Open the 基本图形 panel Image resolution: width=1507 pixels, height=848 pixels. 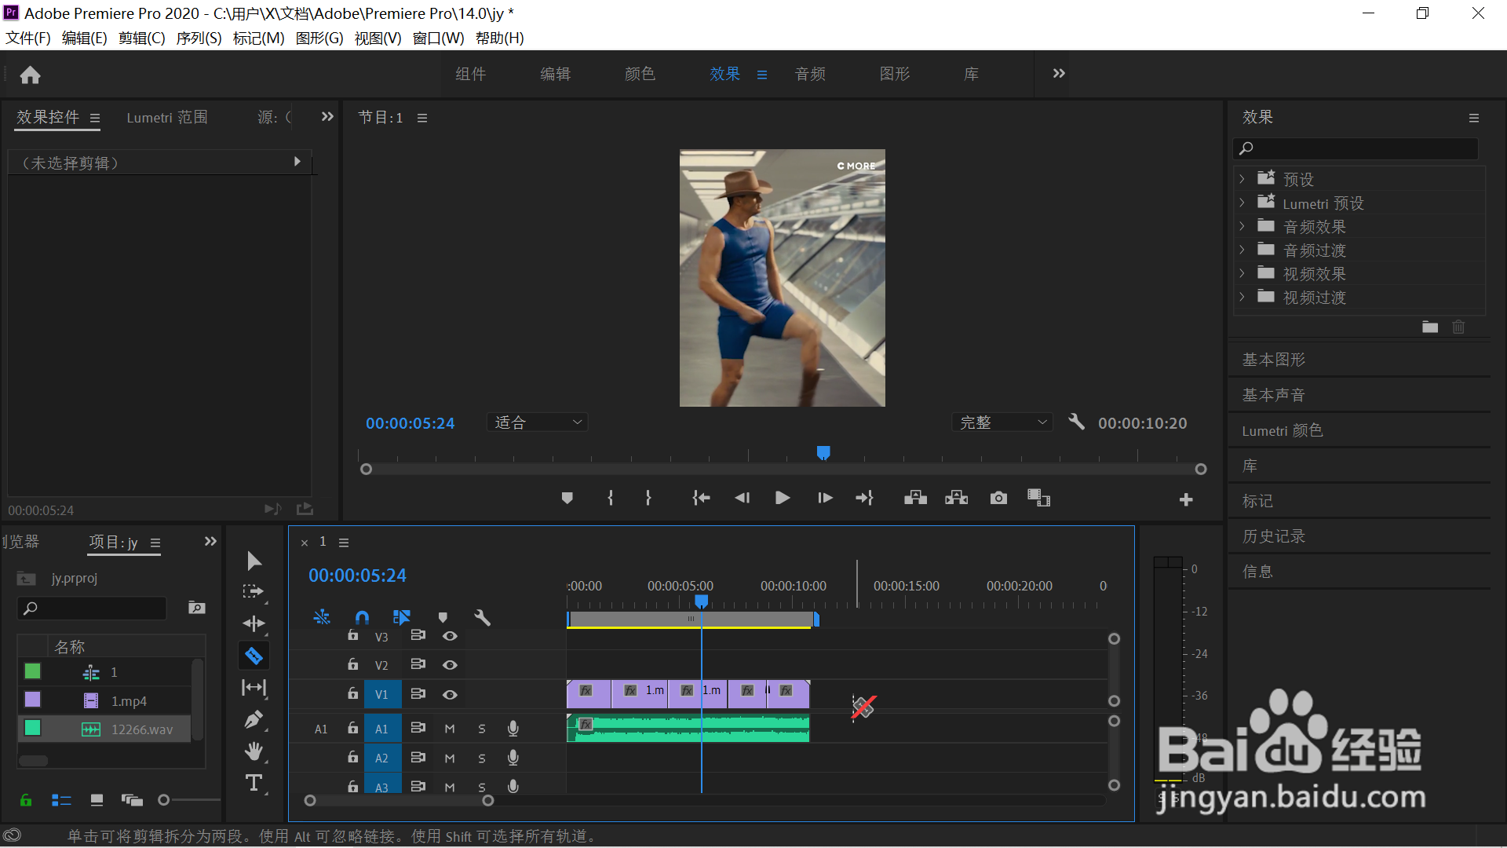point(1273,360)
